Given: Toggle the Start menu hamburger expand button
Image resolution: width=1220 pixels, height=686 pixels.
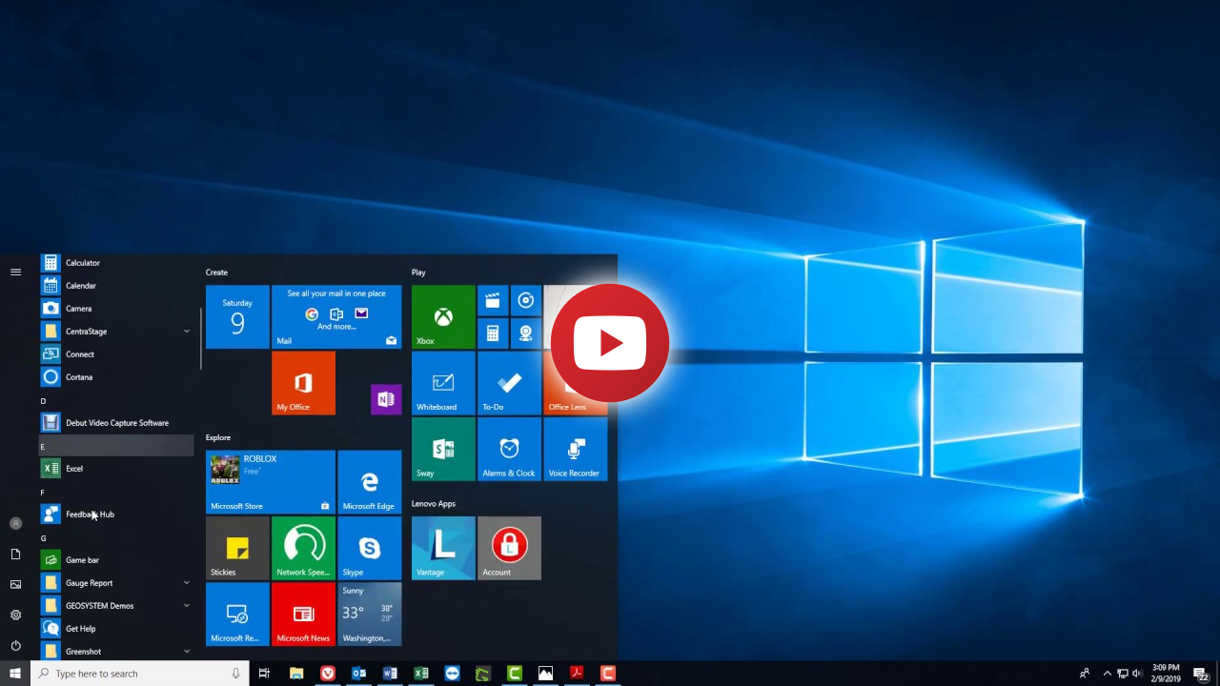Looking at the screenshot, I should [x=15, y=272].
